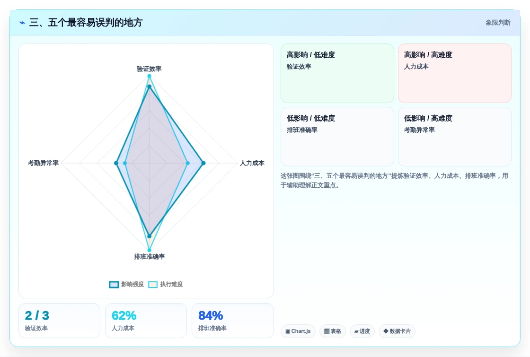The height and width of the screenshot is (357, 530).
Task: Click the 考勤异常率 radar axis label
Action: tap(43, 163)
